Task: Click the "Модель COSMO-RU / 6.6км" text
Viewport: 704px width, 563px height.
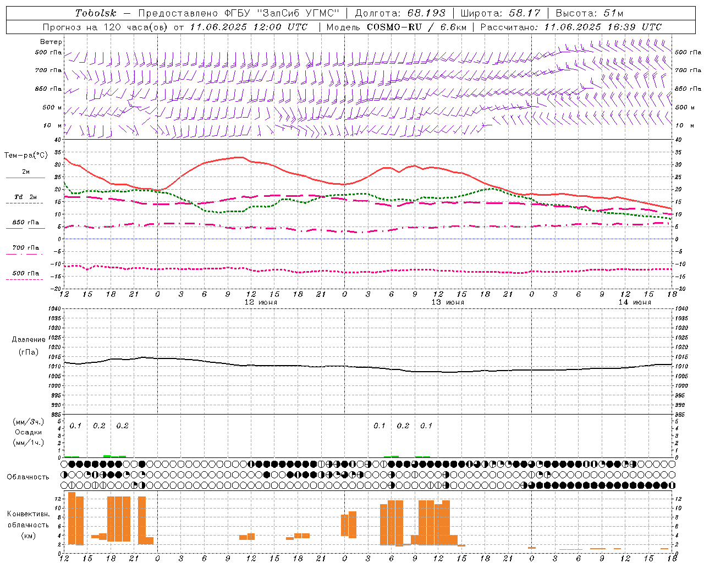Action: tap(396, 27)
